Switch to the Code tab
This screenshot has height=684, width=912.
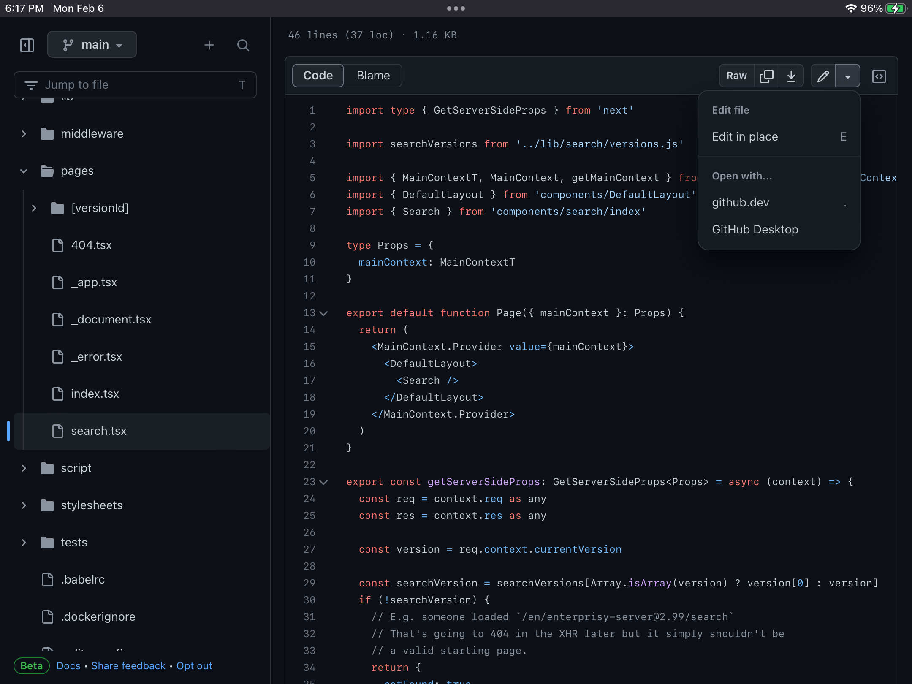click(318, 76)
